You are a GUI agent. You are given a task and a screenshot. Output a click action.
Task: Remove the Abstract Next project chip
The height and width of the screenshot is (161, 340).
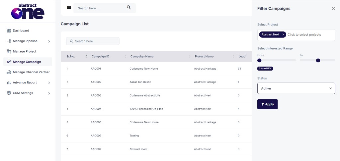coord(284,34)
